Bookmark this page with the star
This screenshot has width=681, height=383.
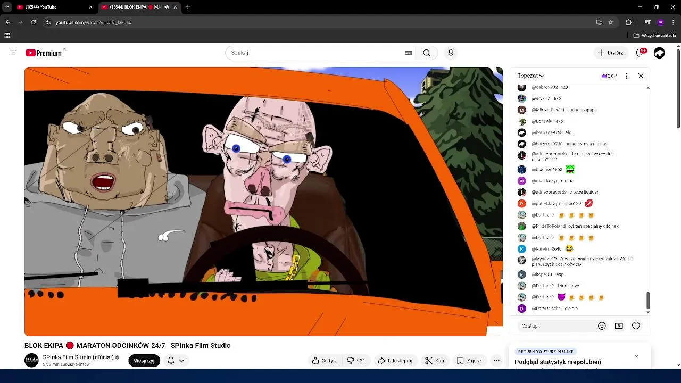click(x=611, y=22)
